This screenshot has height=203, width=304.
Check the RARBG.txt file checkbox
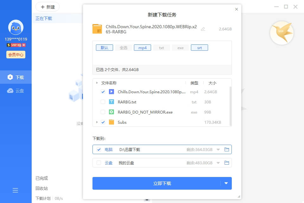click(103, 102)
